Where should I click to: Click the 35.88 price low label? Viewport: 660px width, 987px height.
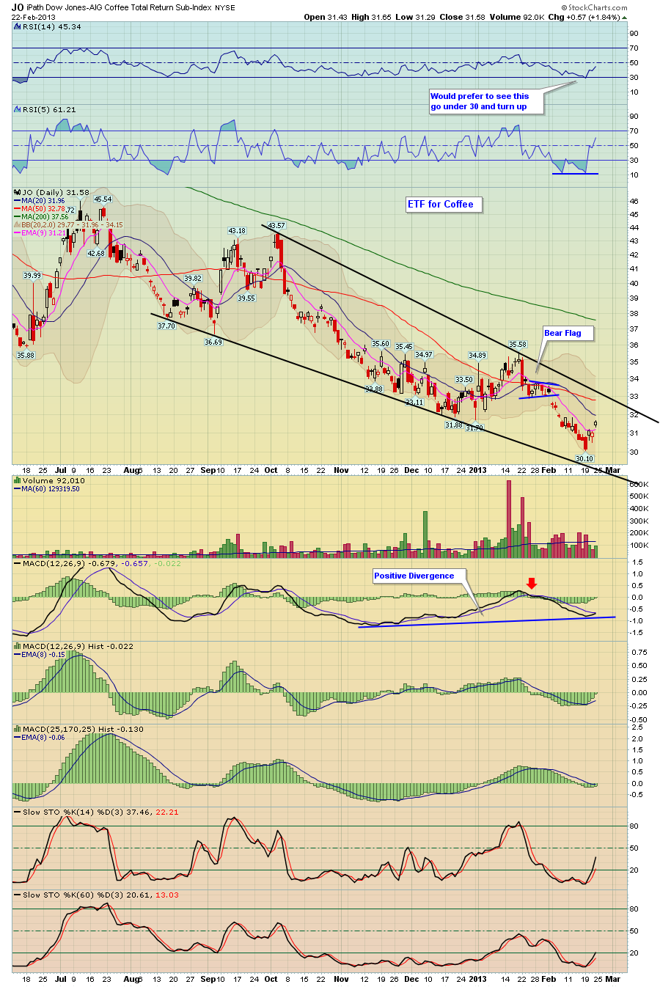click(26, 355)
